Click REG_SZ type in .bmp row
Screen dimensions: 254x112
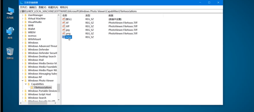point(90,37)
